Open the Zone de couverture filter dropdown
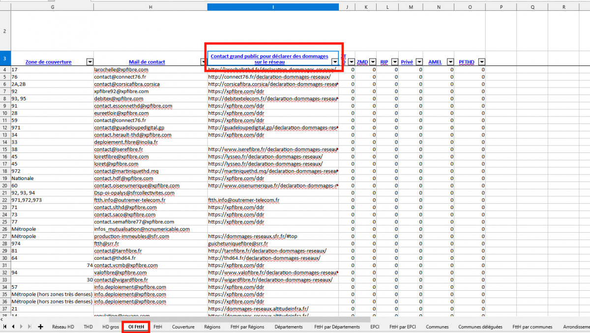 pos(90,62)
